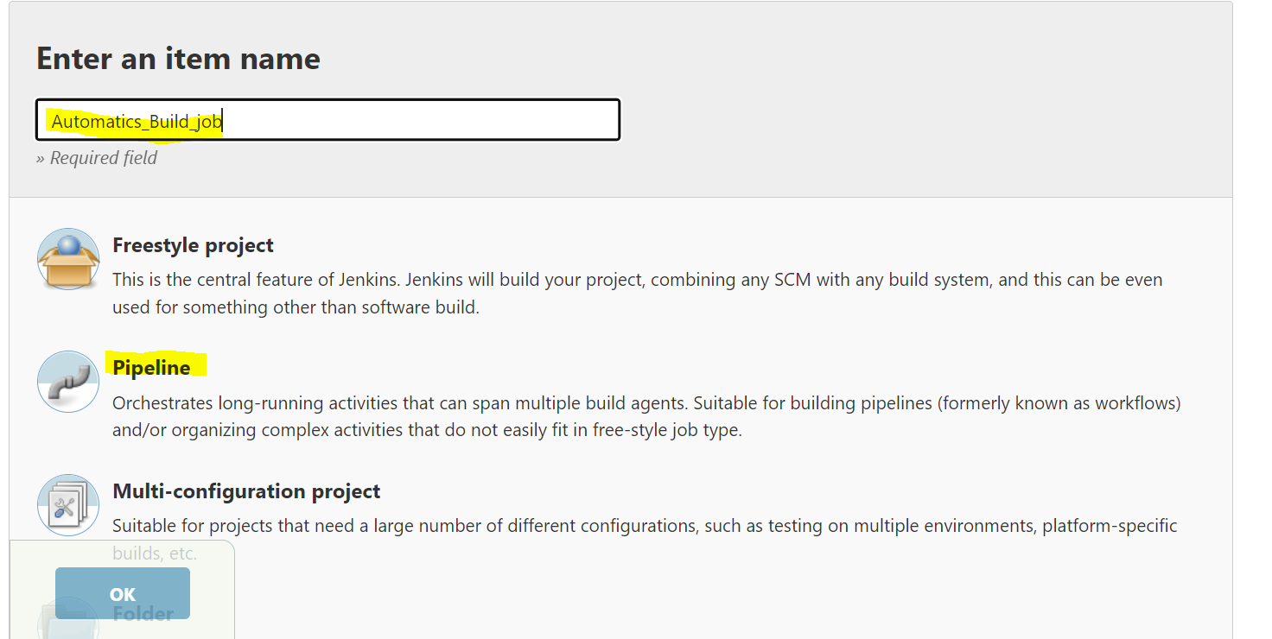Choose the "Freestyle project" title
The height and width of the screenshot is (639, 1272).
[193, 245]
